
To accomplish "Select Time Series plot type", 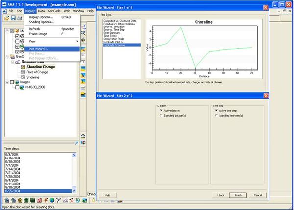I will click(x=110, y=36).
